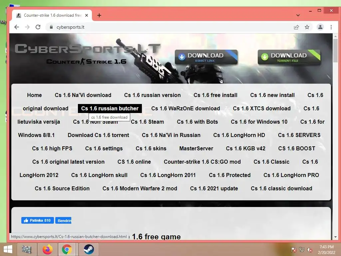The image size is (341, 256).
Task: Select the Counter-strike 1.6 download tab
Action: [x=52, y=15]
